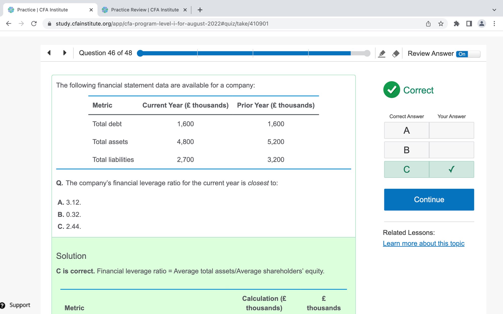This screenshot has height=314, width=503.
Task: Open the browser side panel icon
Action: coord(469,24)
